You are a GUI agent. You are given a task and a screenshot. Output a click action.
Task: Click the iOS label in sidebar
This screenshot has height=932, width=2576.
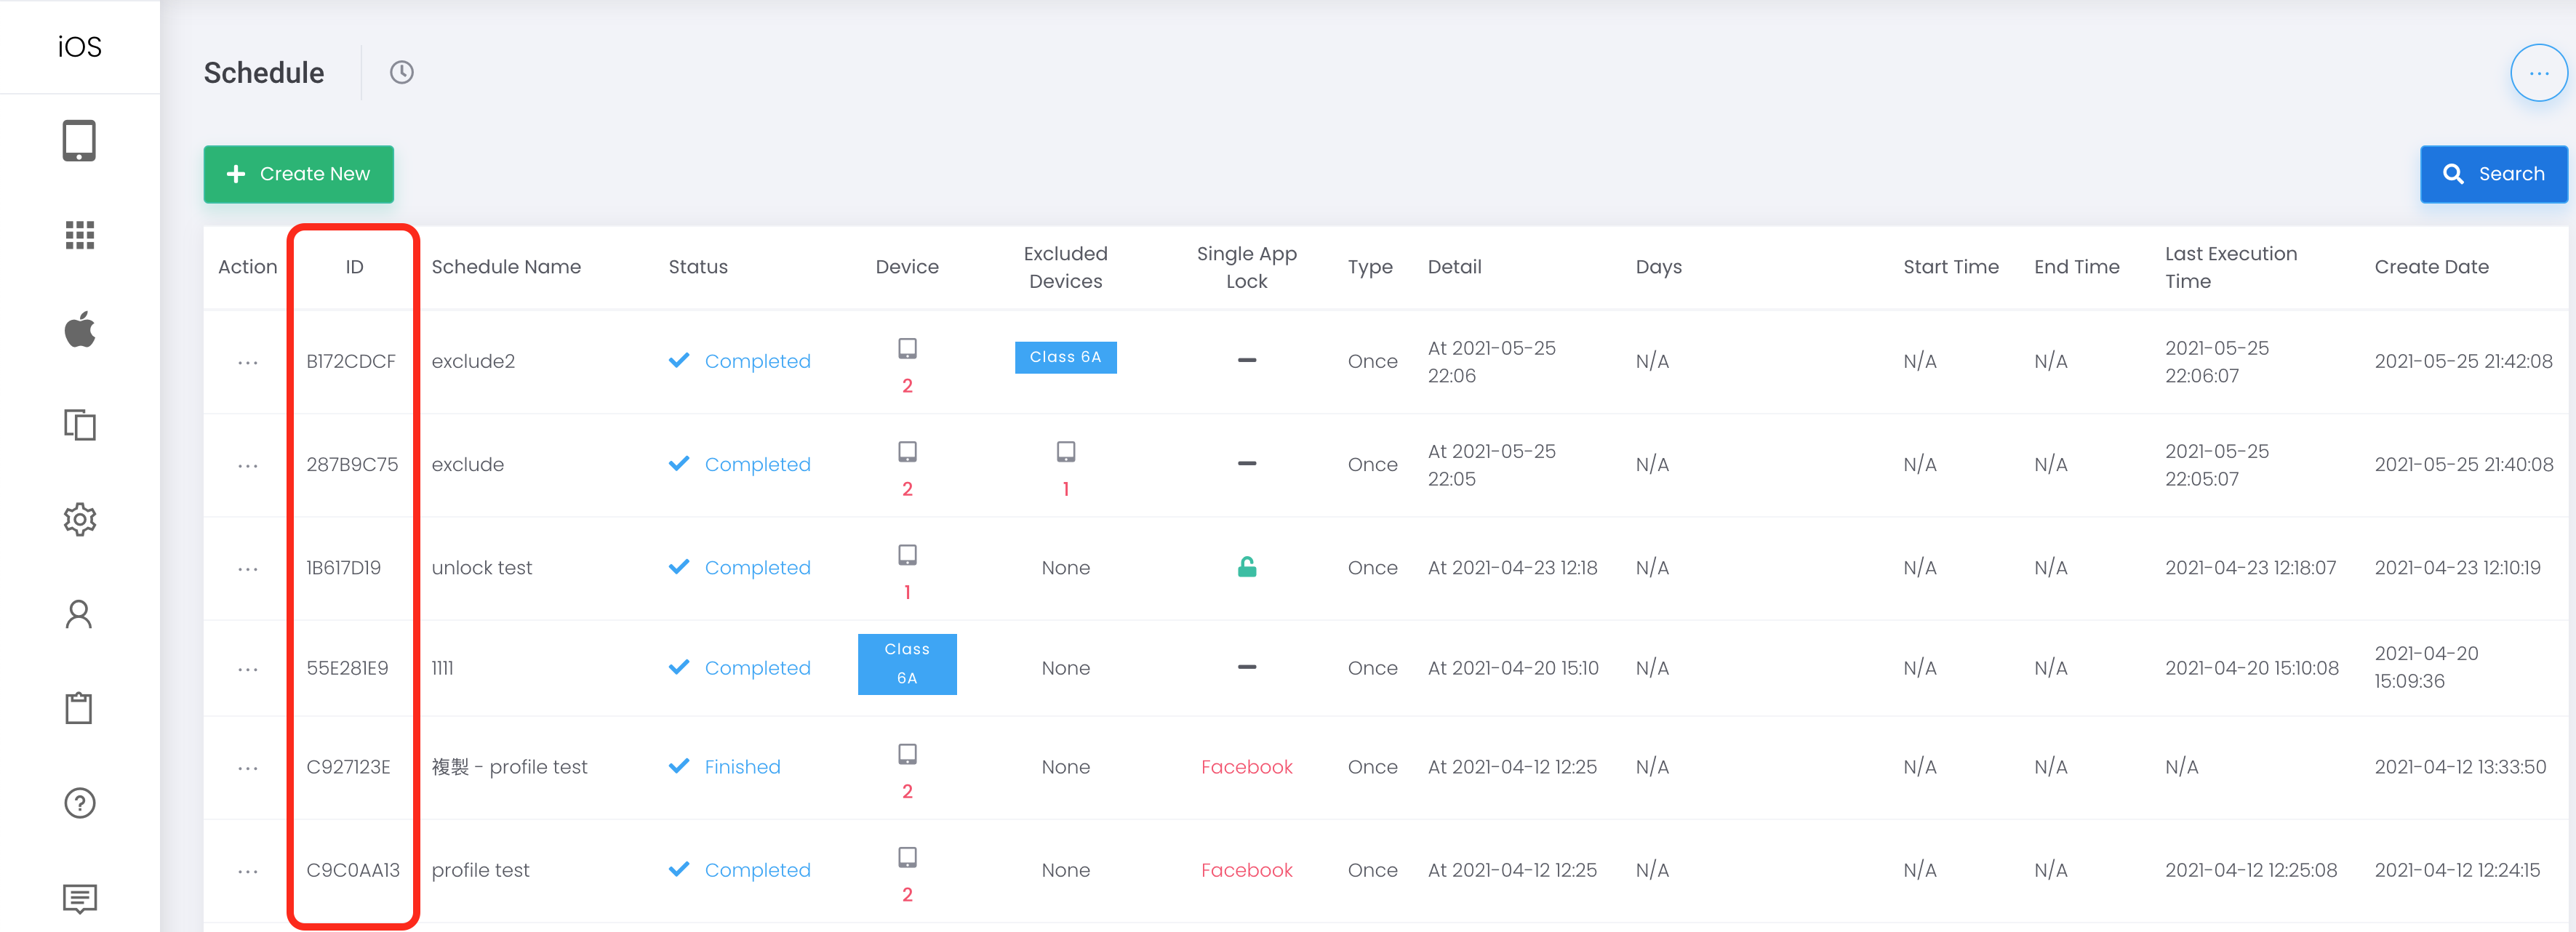coord(79,47)
